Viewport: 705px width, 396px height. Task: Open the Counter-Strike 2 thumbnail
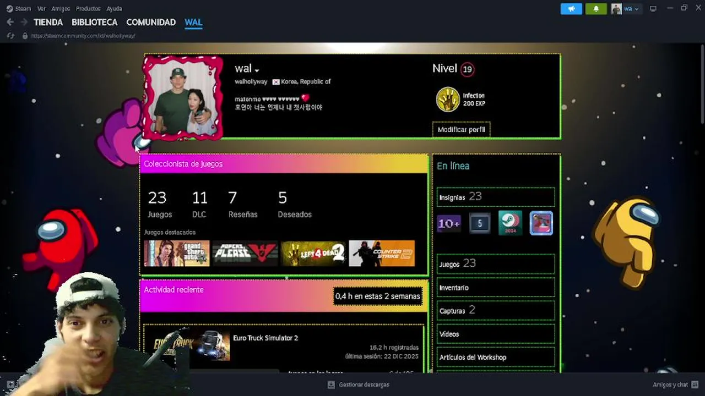382,254
